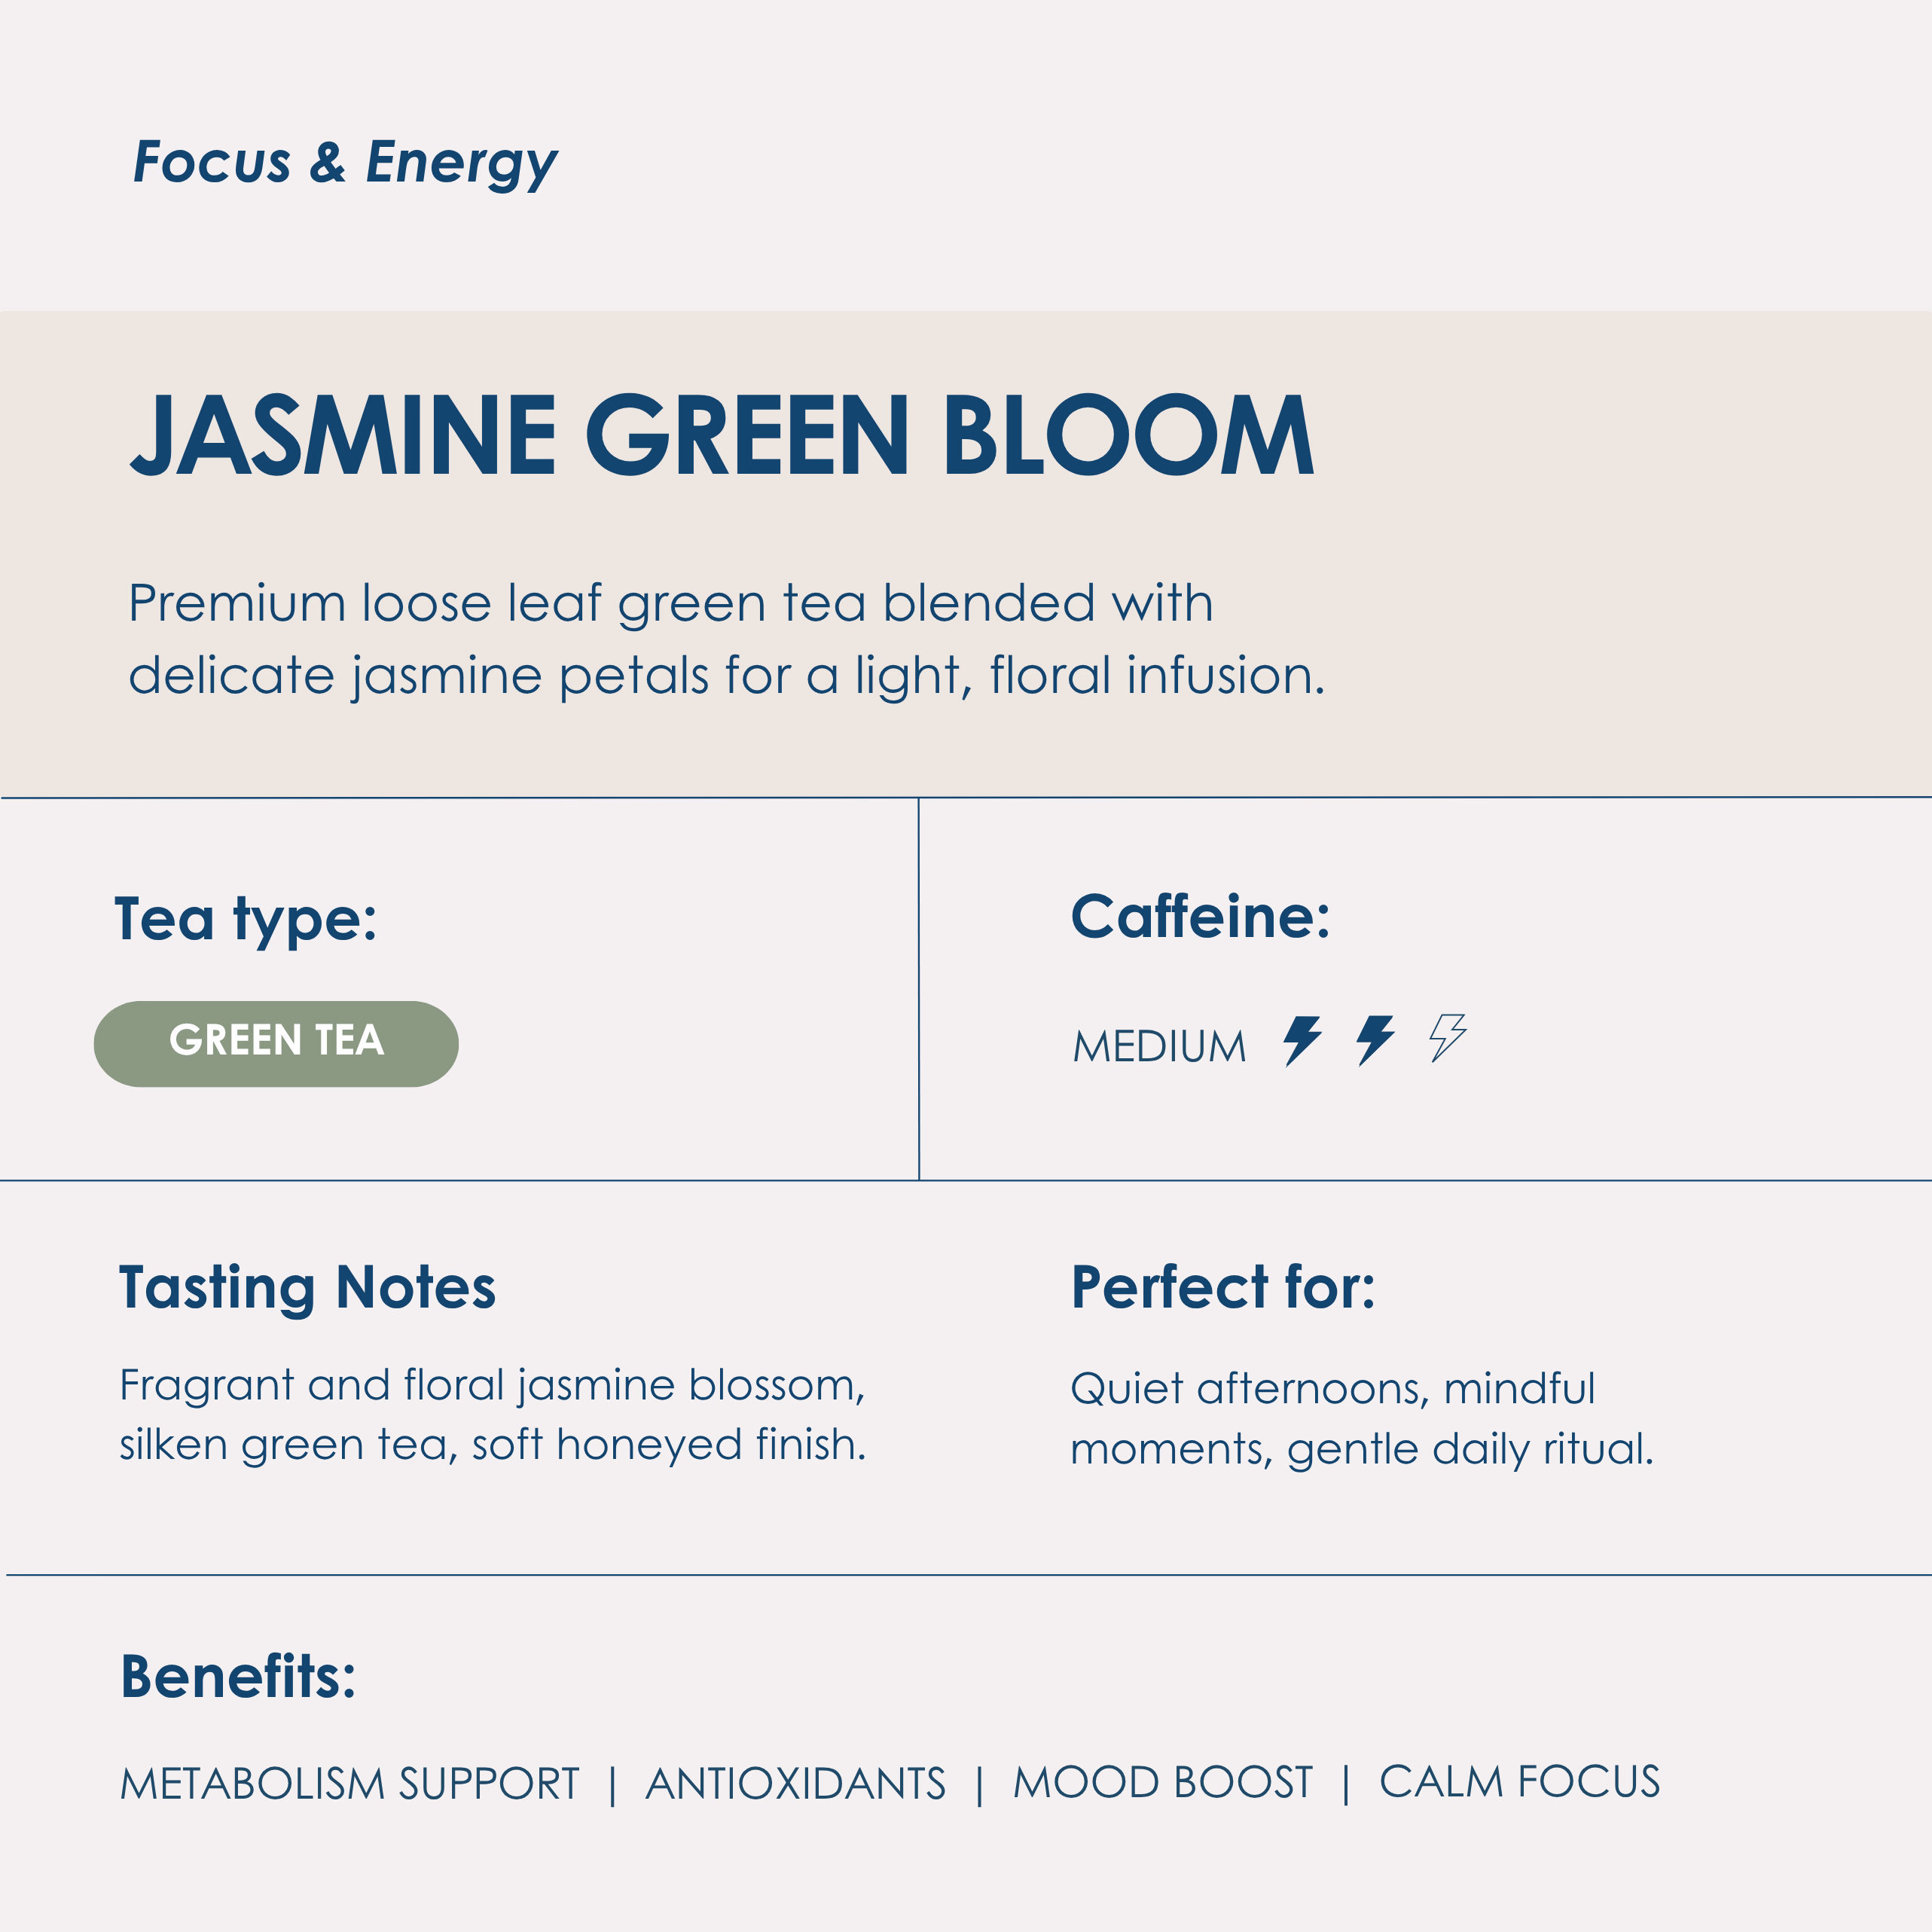Screen dimensions: 1932x1932
Task: Select the ANTIOXIDANTS benefit
Action: (x=796, y=1784)
